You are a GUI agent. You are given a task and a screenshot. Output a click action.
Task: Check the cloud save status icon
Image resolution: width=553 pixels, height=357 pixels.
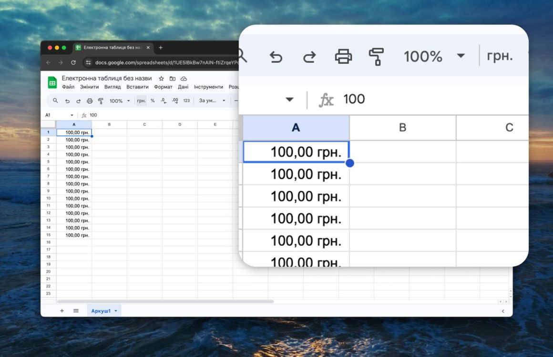click(184, 79)
